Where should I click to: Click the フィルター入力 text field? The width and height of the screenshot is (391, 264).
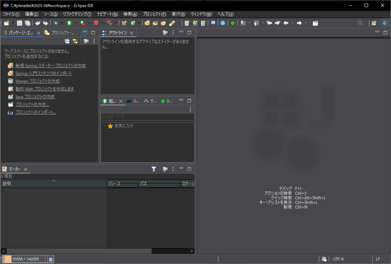[147, 116]
